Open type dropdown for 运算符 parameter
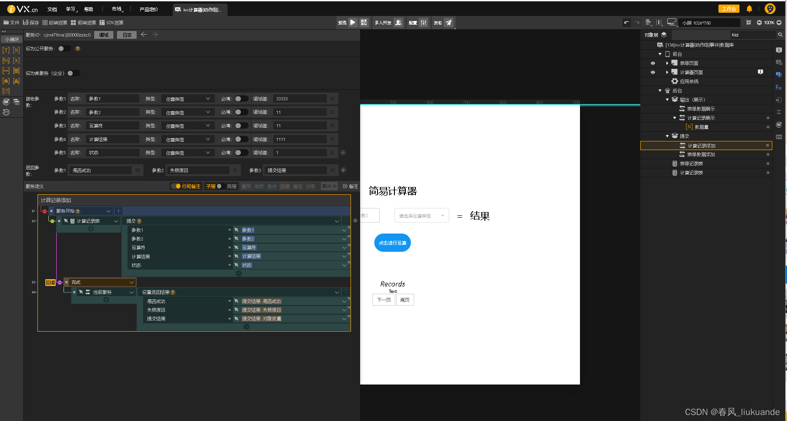The image size is (787, 421). click(x=188, y=125)
